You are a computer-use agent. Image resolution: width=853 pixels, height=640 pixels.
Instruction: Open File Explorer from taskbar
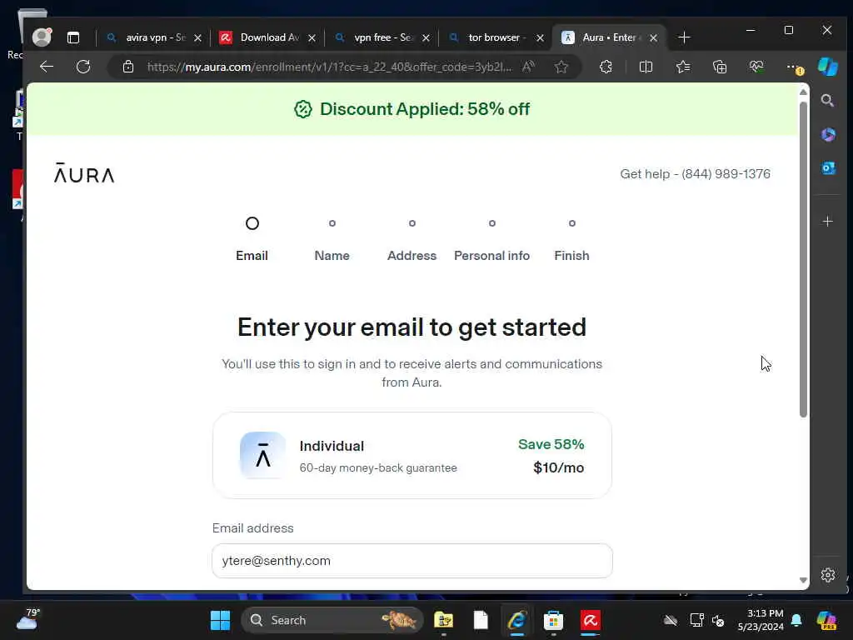pyautogui.click(x=443, y=620)
